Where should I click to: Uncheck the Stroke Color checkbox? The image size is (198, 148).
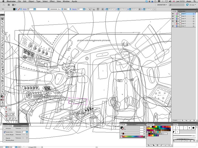[5, 132]
